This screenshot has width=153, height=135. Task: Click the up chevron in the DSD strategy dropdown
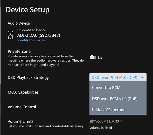coord(142,77)
